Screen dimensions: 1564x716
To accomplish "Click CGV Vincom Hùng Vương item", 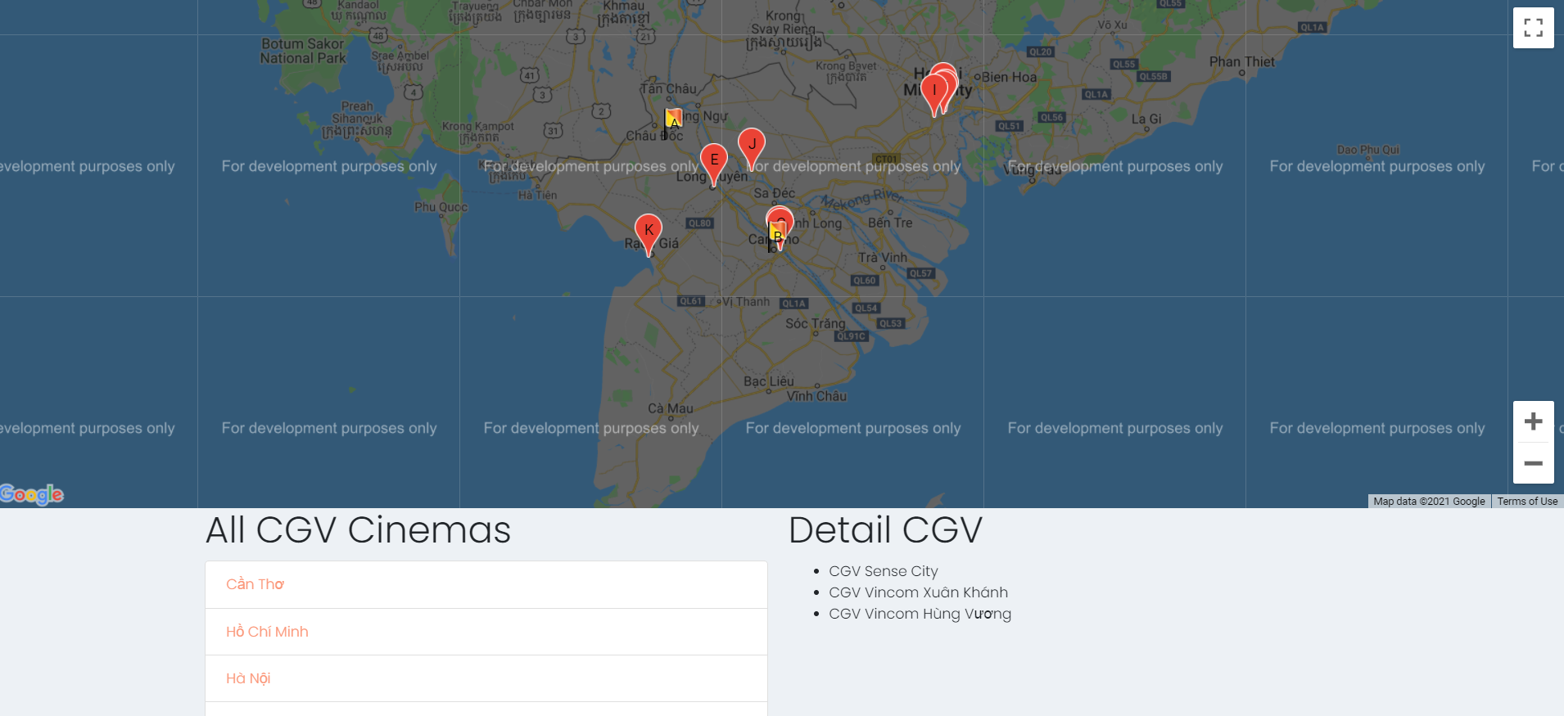I will pos(920,614).
